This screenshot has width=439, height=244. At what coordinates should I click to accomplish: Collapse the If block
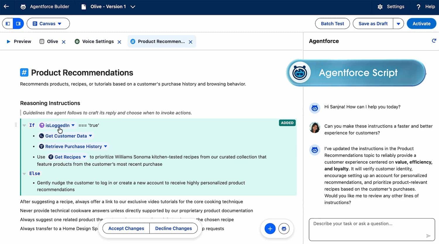coord(24,126)
